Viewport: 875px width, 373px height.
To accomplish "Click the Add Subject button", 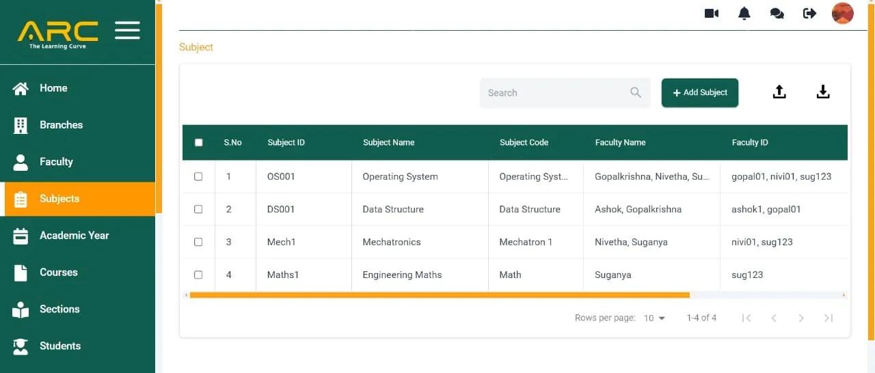I will (700, 92).
